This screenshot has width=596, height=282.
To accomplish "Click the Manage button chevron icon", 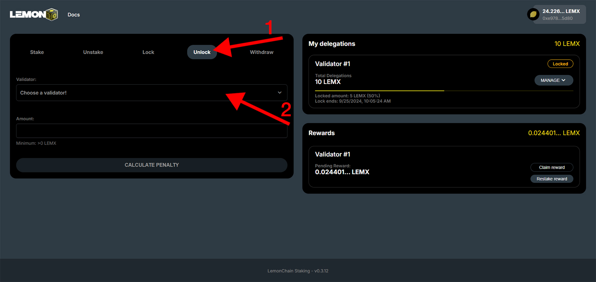I will point(564,80).
